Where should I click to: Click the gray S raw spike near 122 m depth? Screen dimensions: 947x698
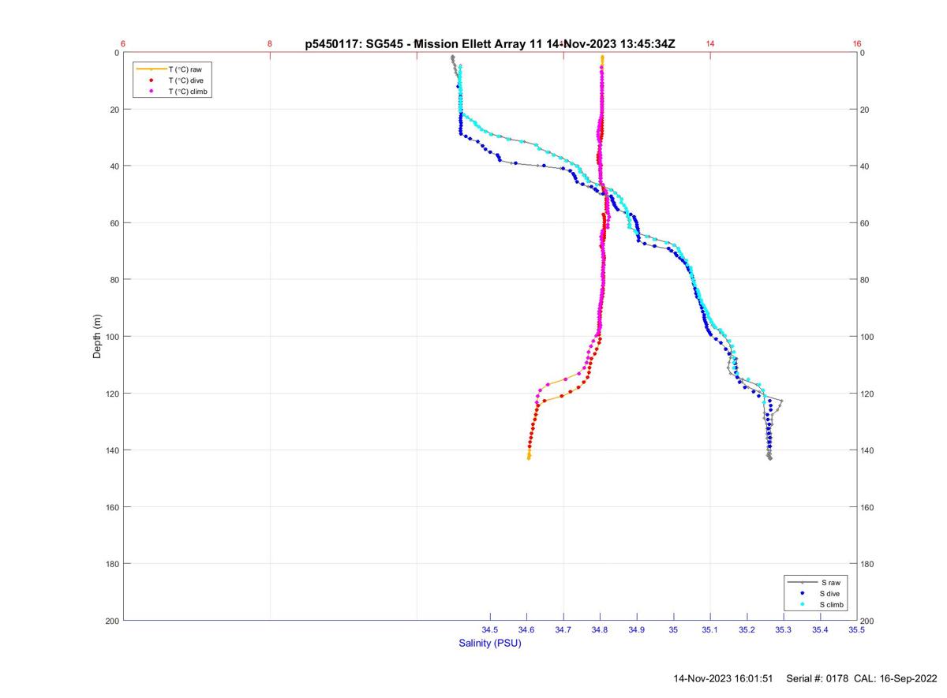pos(780,401)
